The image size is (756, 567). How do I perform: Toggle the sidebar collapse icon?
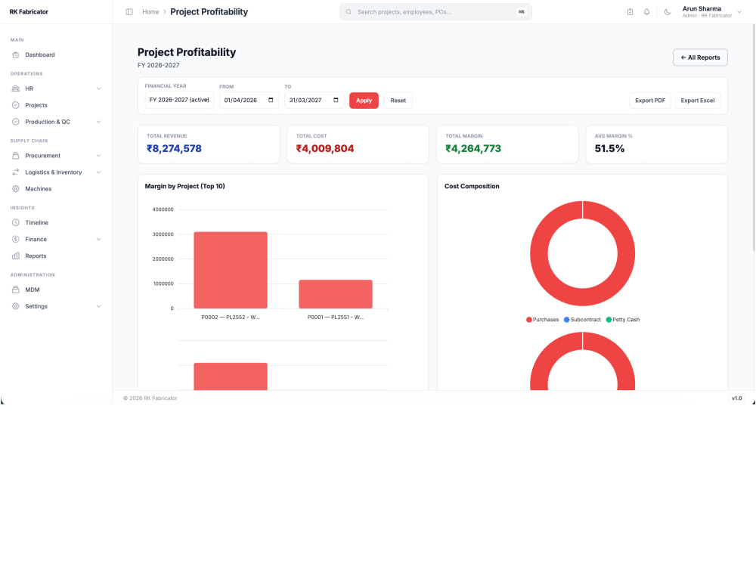(129, 11)
